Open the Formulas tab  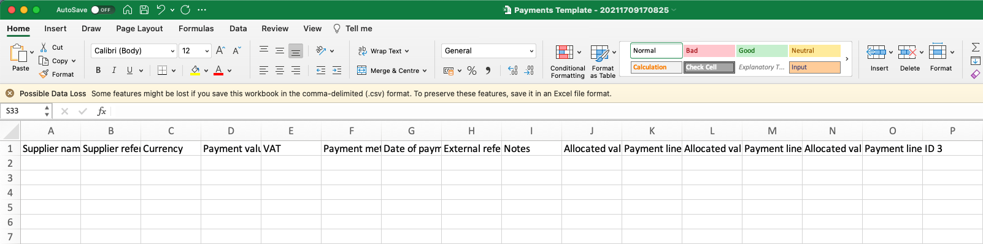click(x=196, y=28)
